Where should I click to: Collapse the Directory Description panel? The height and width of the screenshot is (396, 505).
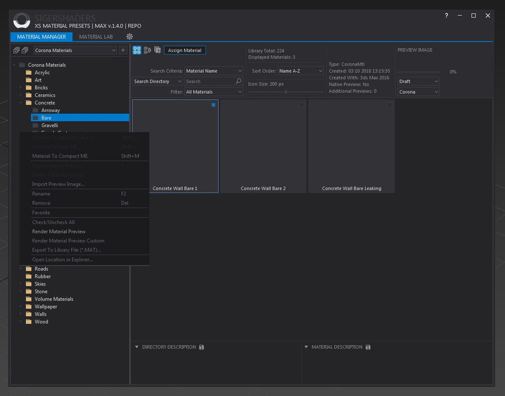[137, 347]
